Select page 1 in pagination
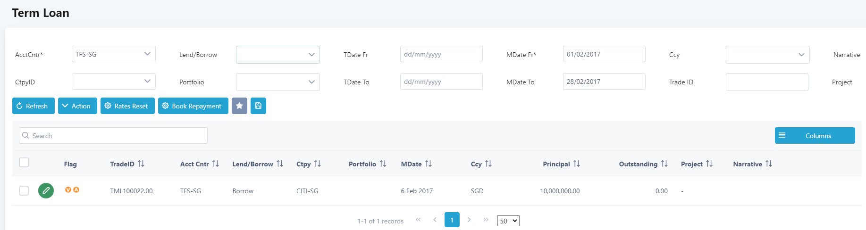This screenshot has width=866, height=230. 452,220
